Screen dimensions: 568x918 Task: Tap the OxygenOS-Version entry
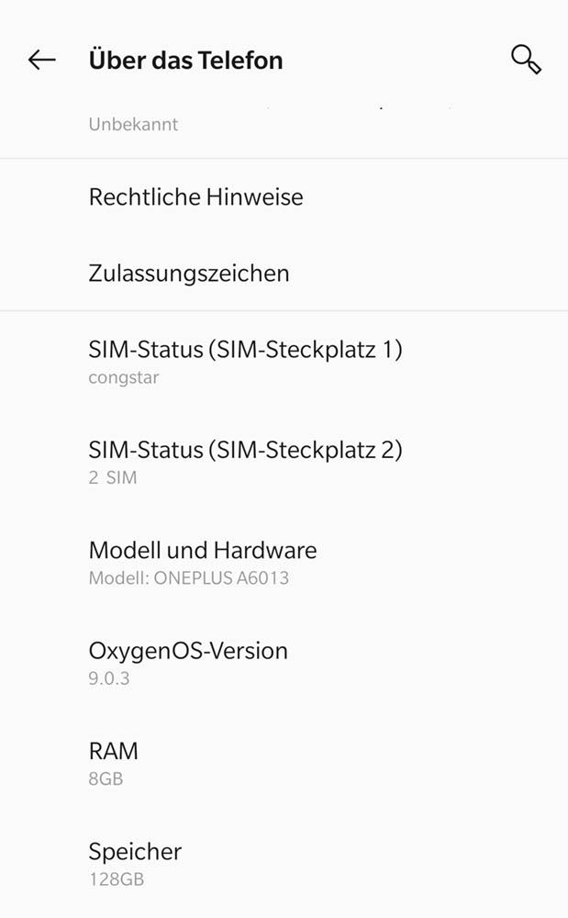click(188, 651)
